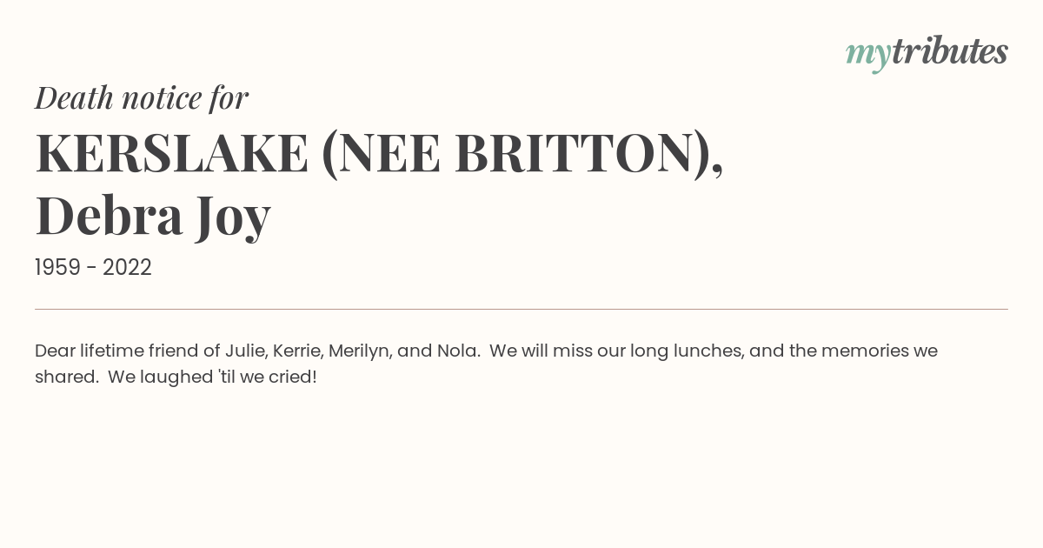Click the horizontal divider line

tap(521, 309)
